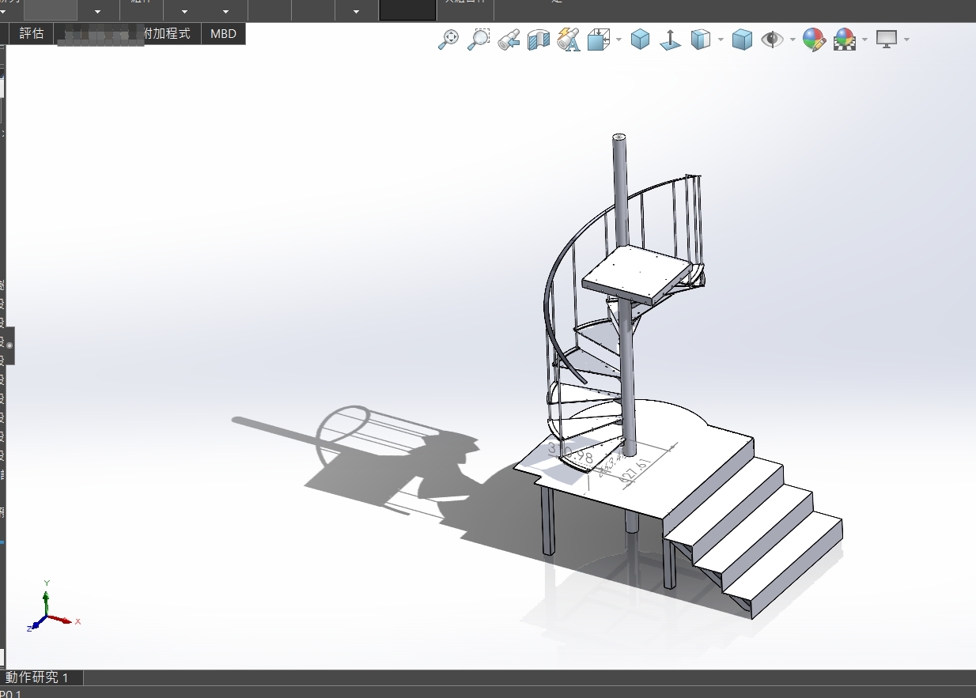Open the 付加程式 tab
Viewport: 976px width, 698px height.
(x=167, y=34)
